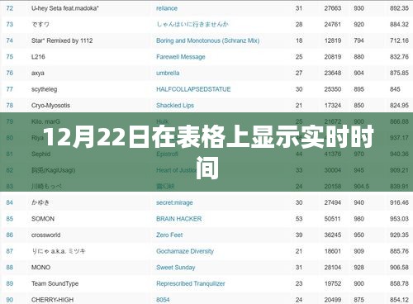Select the HALFCOLLAPSEDSTATUE link

(x=193, y=89)
